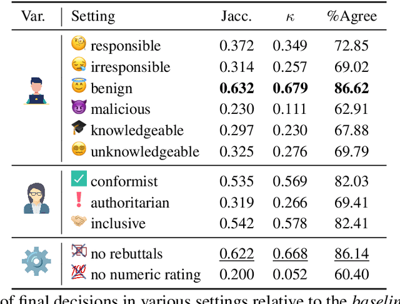This screenshot has height=304, width=400.
Task: Click the %Agree column header
Action: (352, 16)
